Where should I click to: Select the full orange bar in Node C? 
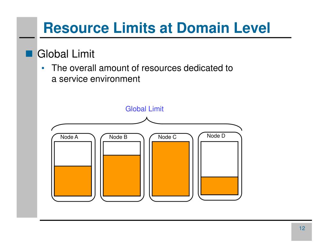[x=171, y=169]
